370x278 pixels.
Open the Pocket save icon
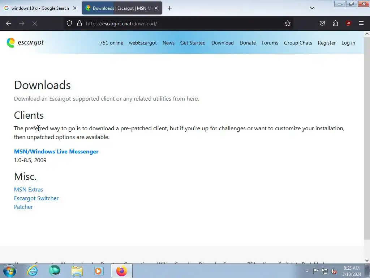click(322, 24)
